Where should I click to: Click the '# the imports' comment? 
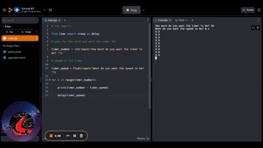coord(61,26)
